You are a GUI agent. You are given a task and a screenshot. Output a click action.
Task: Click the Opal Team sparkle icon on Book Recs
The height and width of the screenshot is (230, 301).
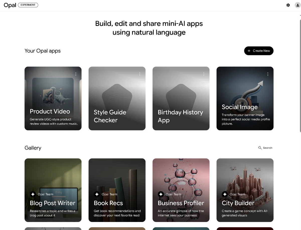pos(97,194)
